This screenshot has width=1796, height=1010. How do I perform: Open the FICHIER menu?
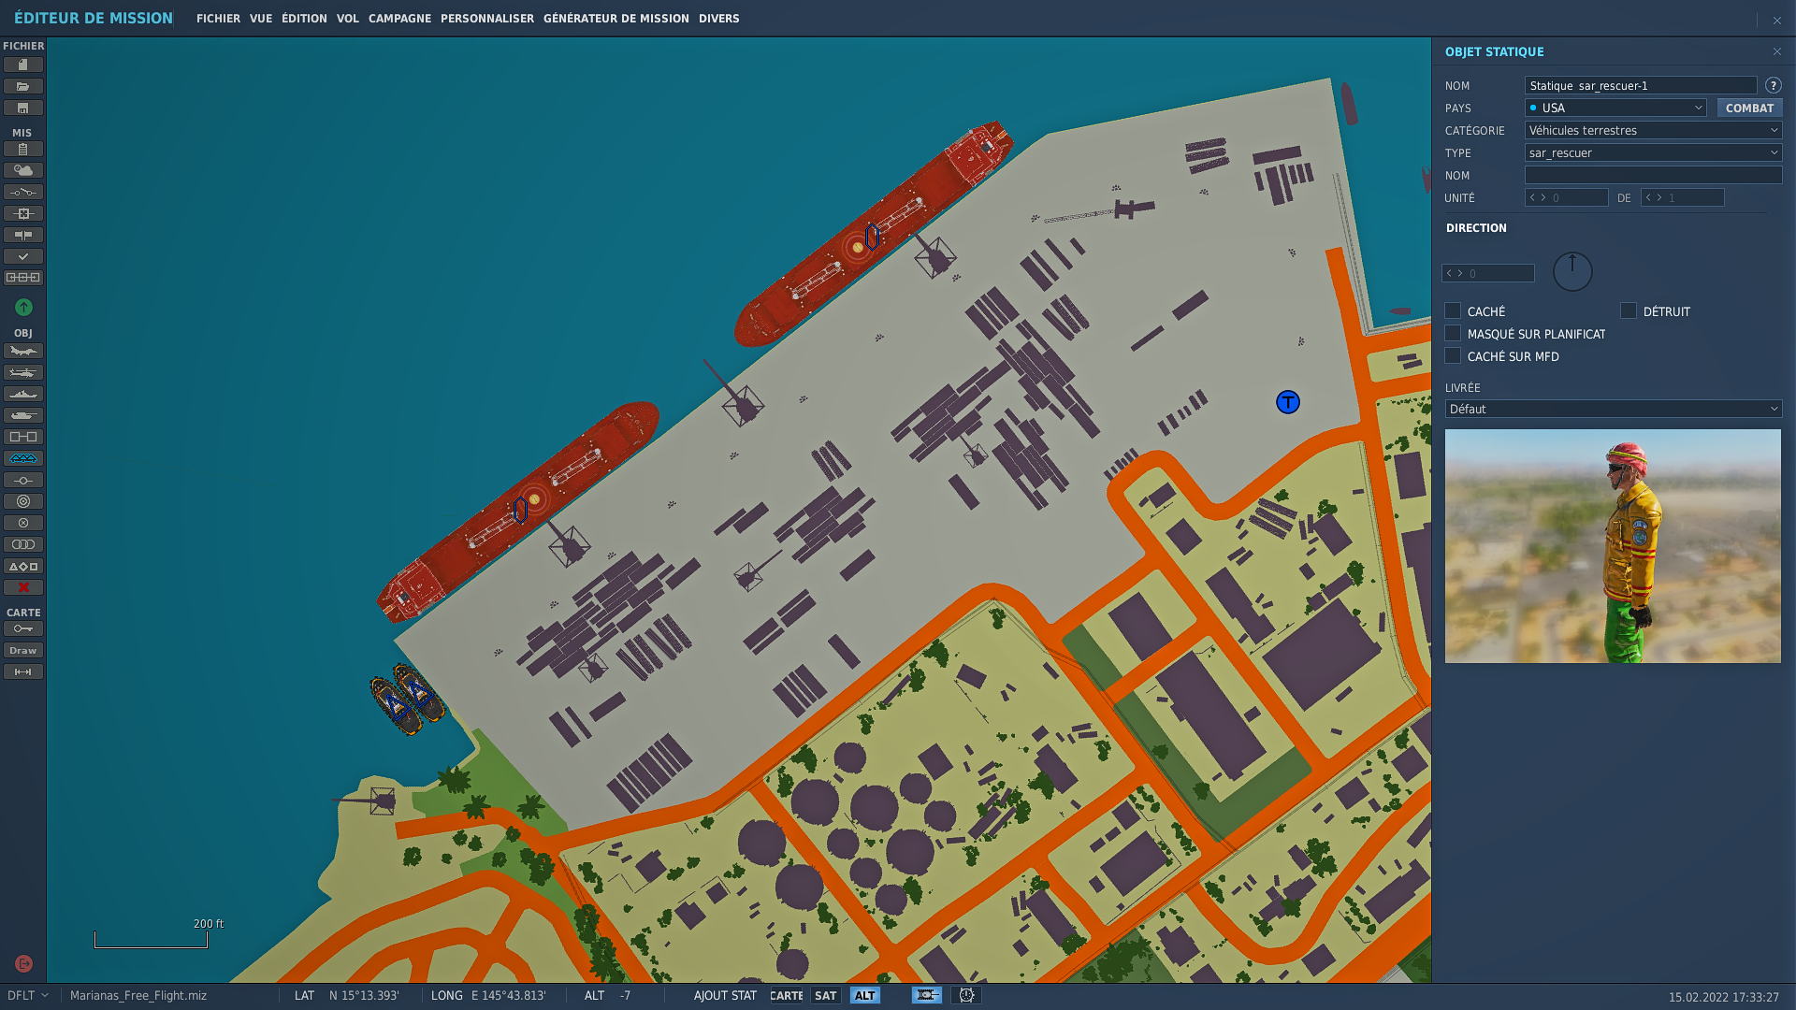(x=218, y=18)
